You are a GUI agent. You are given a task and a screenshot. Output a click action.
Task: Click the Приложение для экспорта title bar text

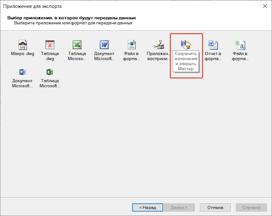pos(32,6)
